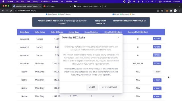
Task: Go forward in browser history
Action: point(7,11)
